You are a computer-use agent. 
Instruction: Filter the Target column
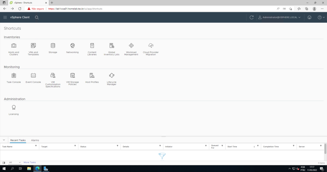click(x=75, y=146)
